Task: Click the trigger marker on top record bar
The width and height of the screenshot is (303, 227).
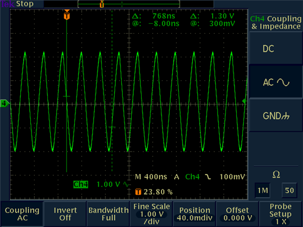Action: click(102, 4)
